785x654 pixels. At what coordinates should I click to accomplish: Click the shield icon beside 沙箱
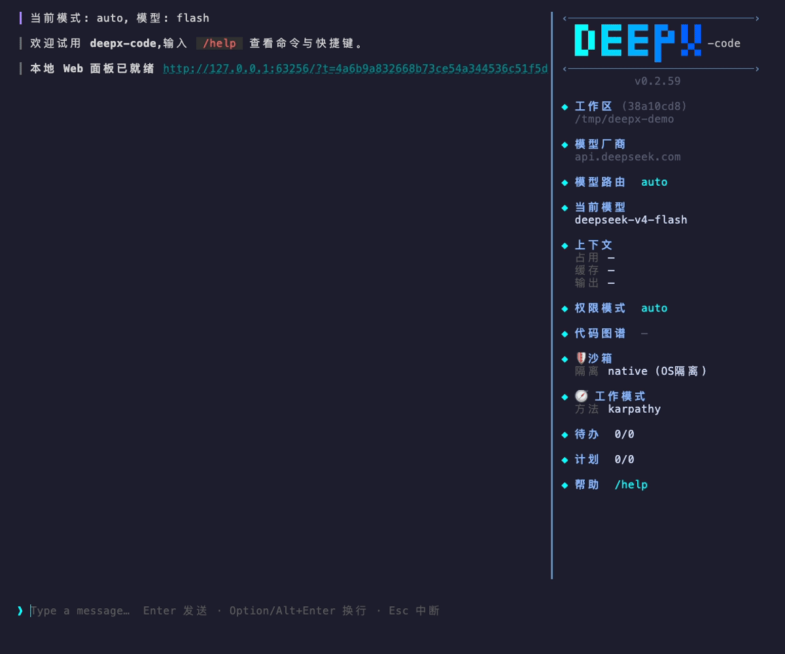(x=580, y=358)
